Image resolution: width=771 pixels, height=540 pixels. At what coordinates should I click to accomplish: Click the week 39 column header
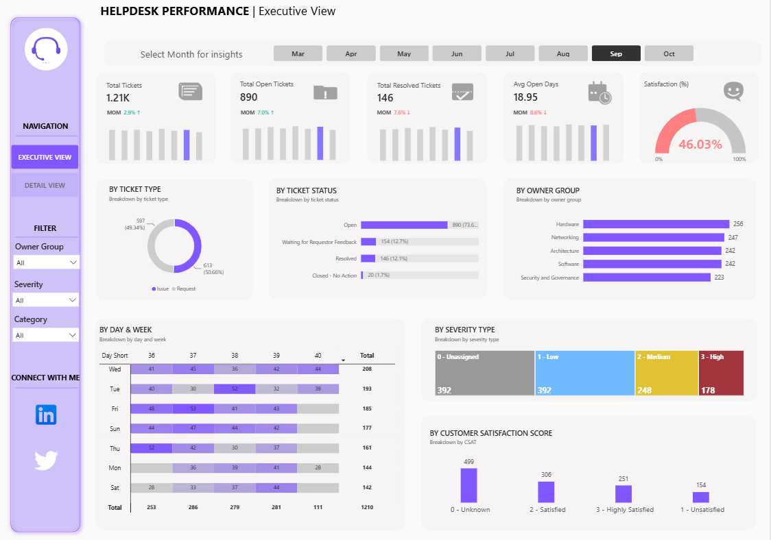[276, 355]
